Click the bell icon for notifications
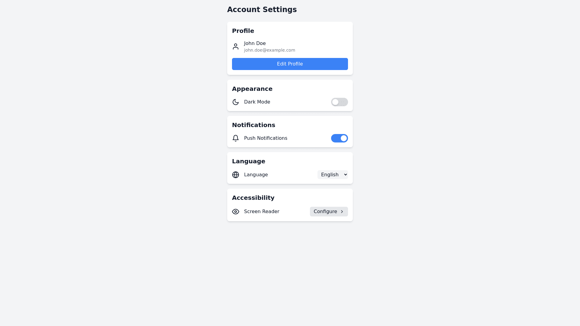This screenshot has width=580, height=326. tap(236, 138)
